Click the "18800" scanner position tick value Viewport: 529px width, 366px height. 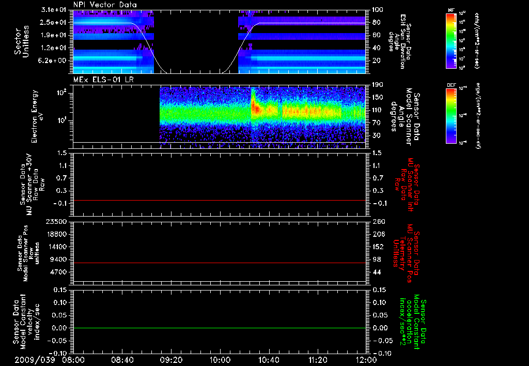[x=57, y=234]
